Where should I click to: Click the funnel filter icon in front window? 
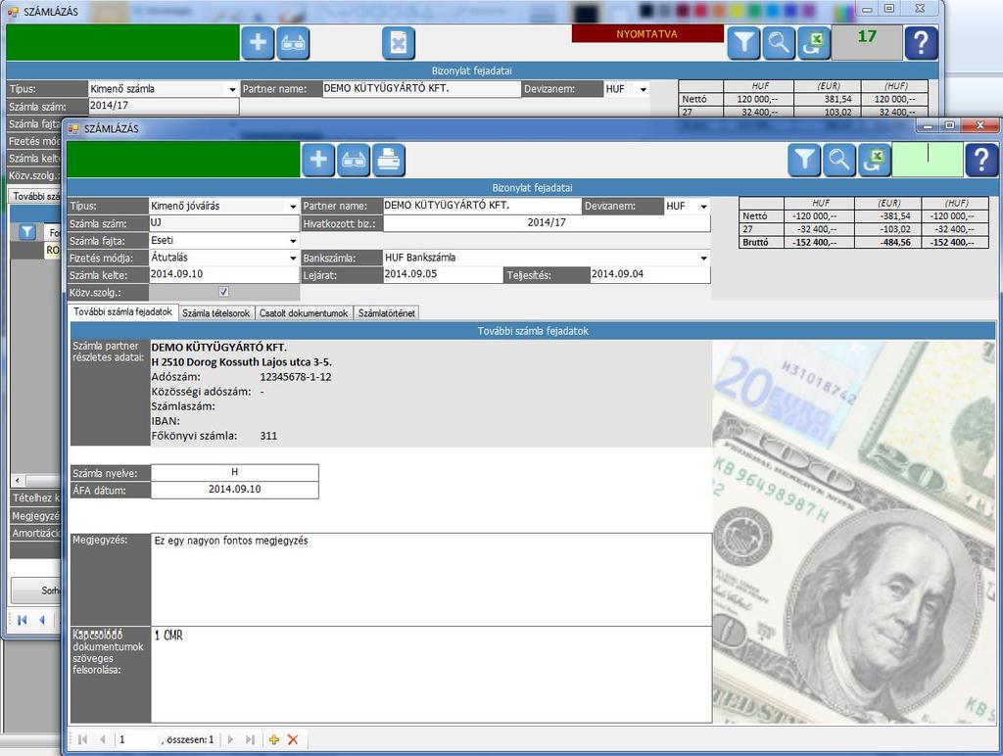[x=805, y=160]
